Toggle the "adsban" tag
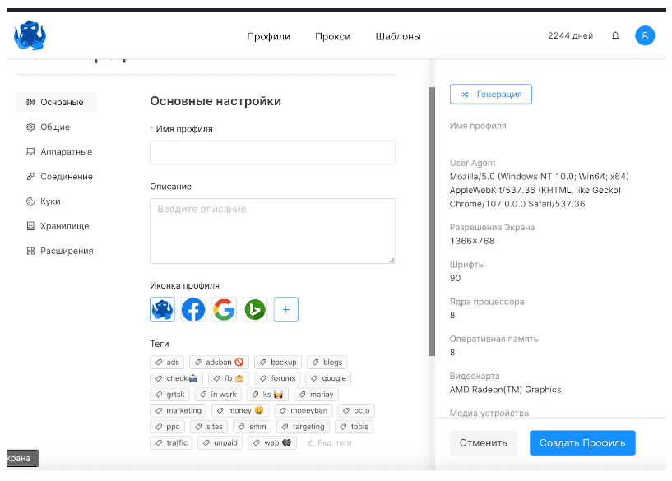Viewport: 672px width, 481px height. pyautogui.click(x=220, y=363)
